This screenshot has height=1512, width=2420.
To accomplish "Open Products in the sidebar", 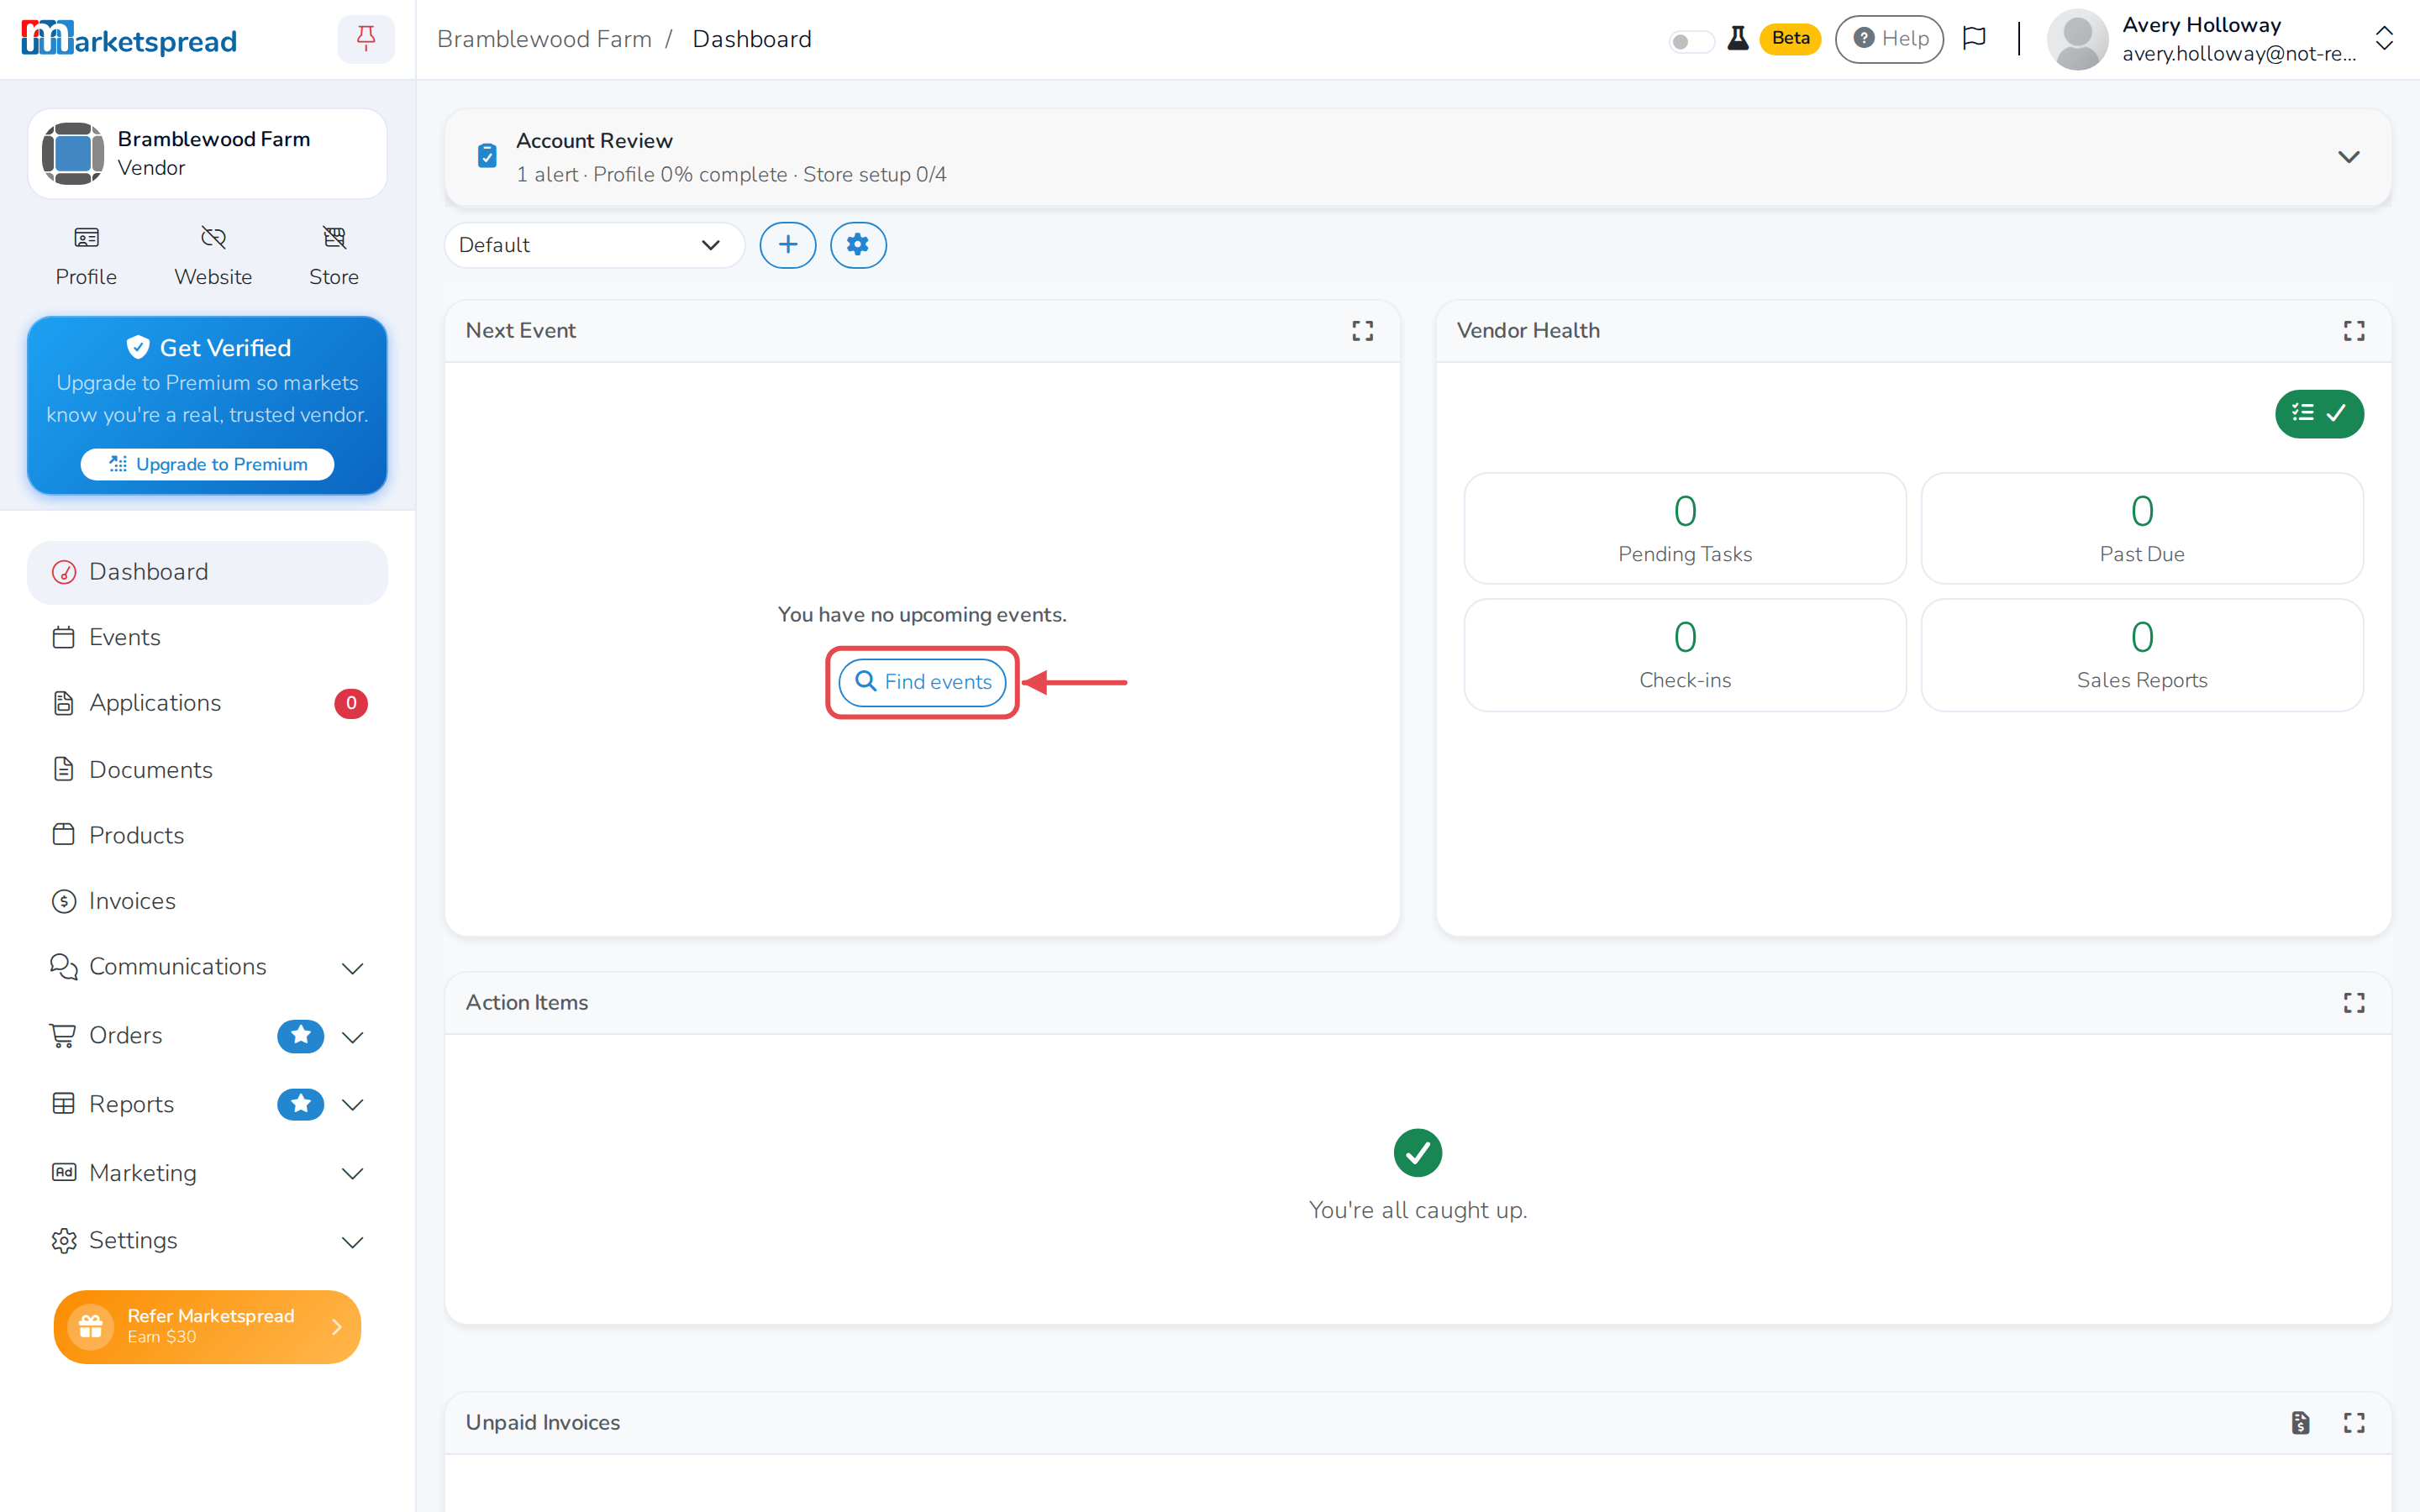I will tap(208, 835).
